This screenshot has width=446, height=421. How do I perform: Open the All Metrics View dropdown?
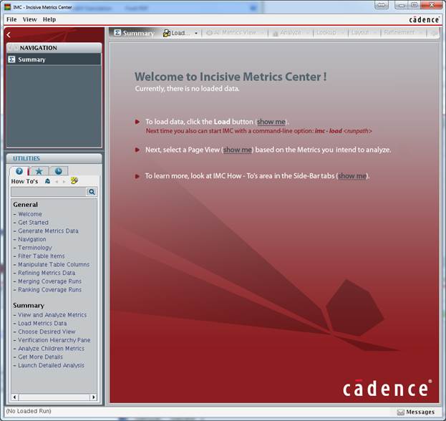click(262, 33)
